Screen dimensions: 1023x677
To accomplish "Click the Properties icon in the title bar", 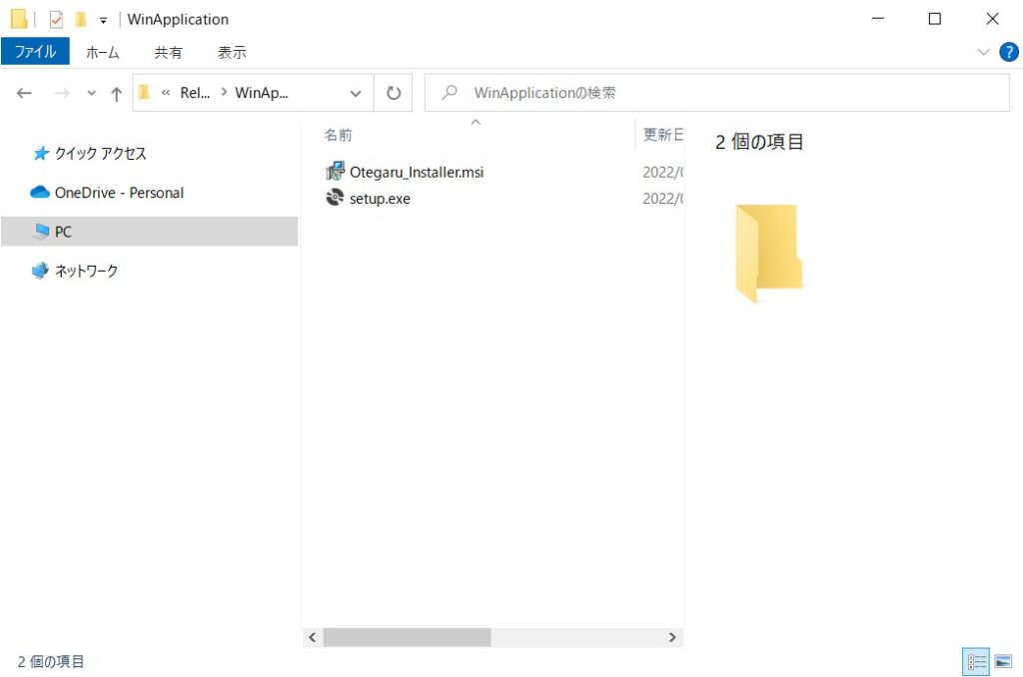I will tap(56, 19).
